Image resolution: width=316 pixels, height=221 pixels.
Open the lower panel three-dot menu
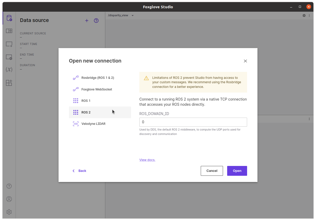(309, 119)
